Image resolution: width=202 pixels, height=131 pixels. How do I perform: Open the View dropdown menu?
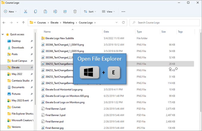click(109, 12)
